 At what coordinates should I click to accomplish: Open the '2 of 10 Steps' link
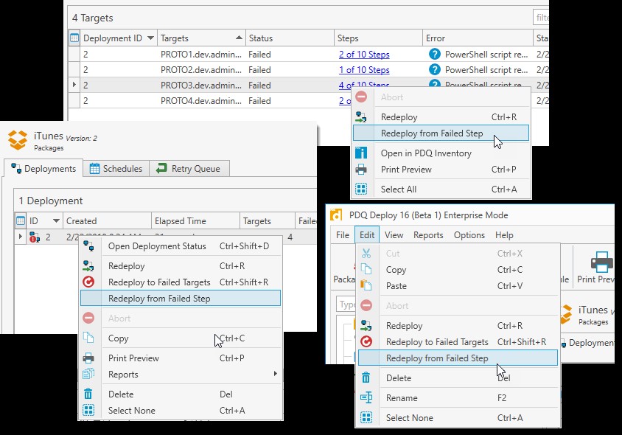tap(364, 55)
